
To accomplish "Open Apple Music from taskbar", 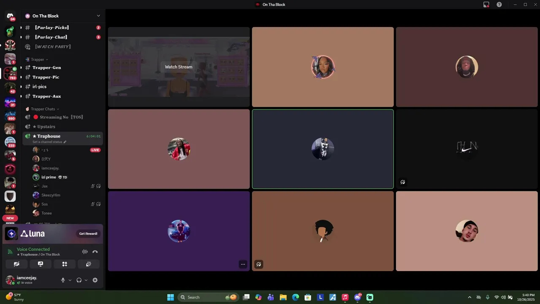I will 345,297.
